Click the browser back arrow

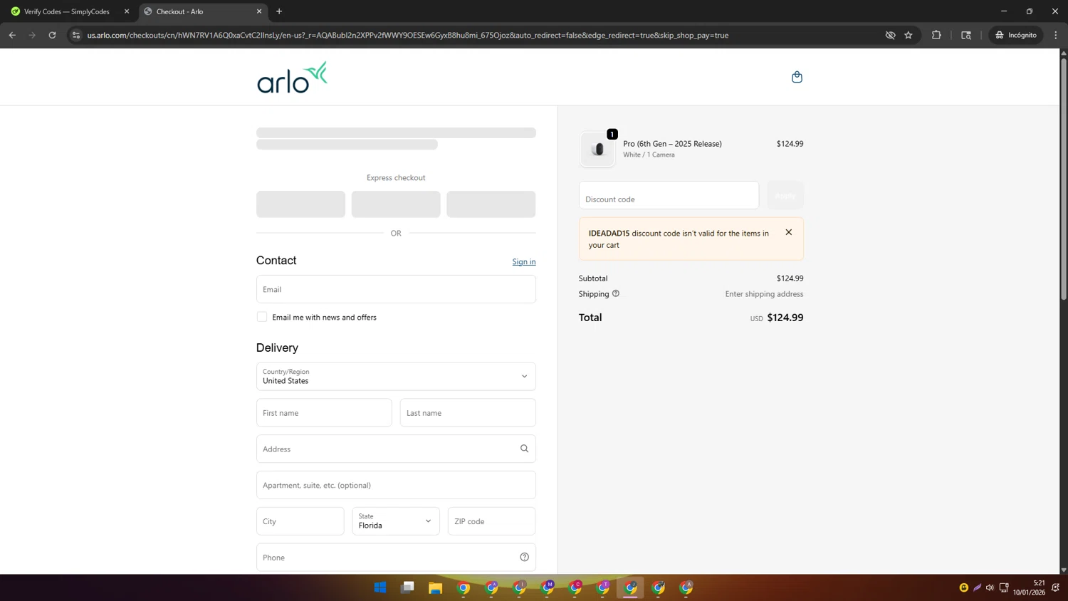pyautogui.click(x=12, y=35)
